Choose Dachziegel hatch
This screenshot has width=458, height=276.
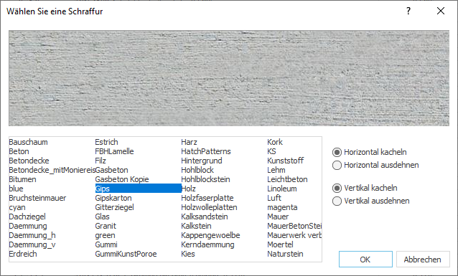(27, 216)
